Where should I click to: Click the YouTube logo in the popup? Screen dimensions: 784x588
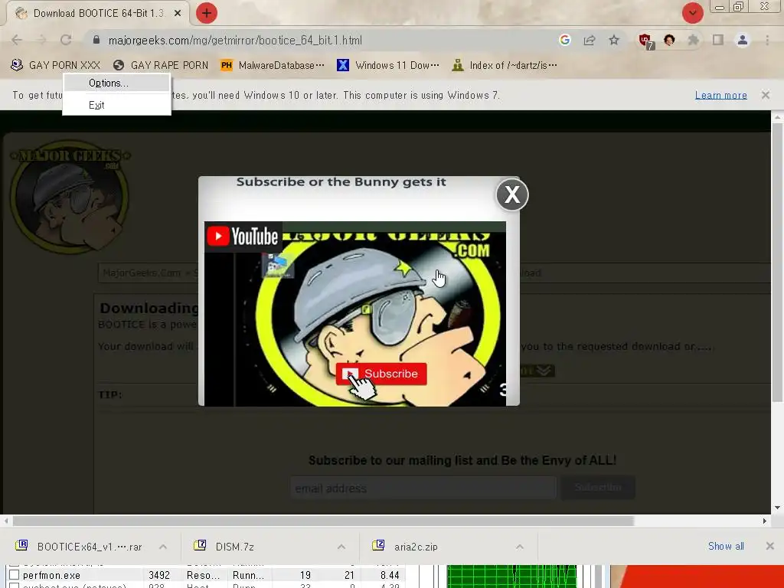pos(243,237)
